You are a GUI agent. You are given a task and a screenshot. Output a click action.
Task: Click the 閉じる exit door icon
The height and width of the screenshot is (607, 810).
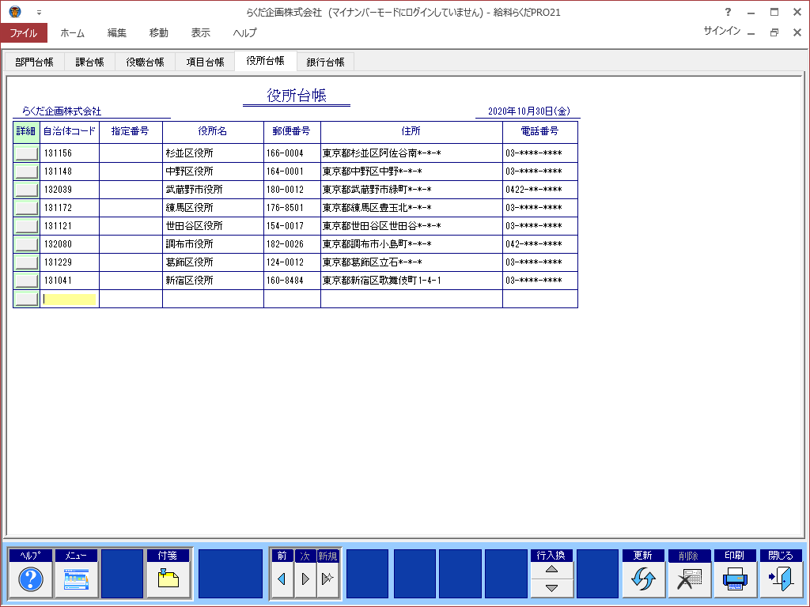coord(781,579)
